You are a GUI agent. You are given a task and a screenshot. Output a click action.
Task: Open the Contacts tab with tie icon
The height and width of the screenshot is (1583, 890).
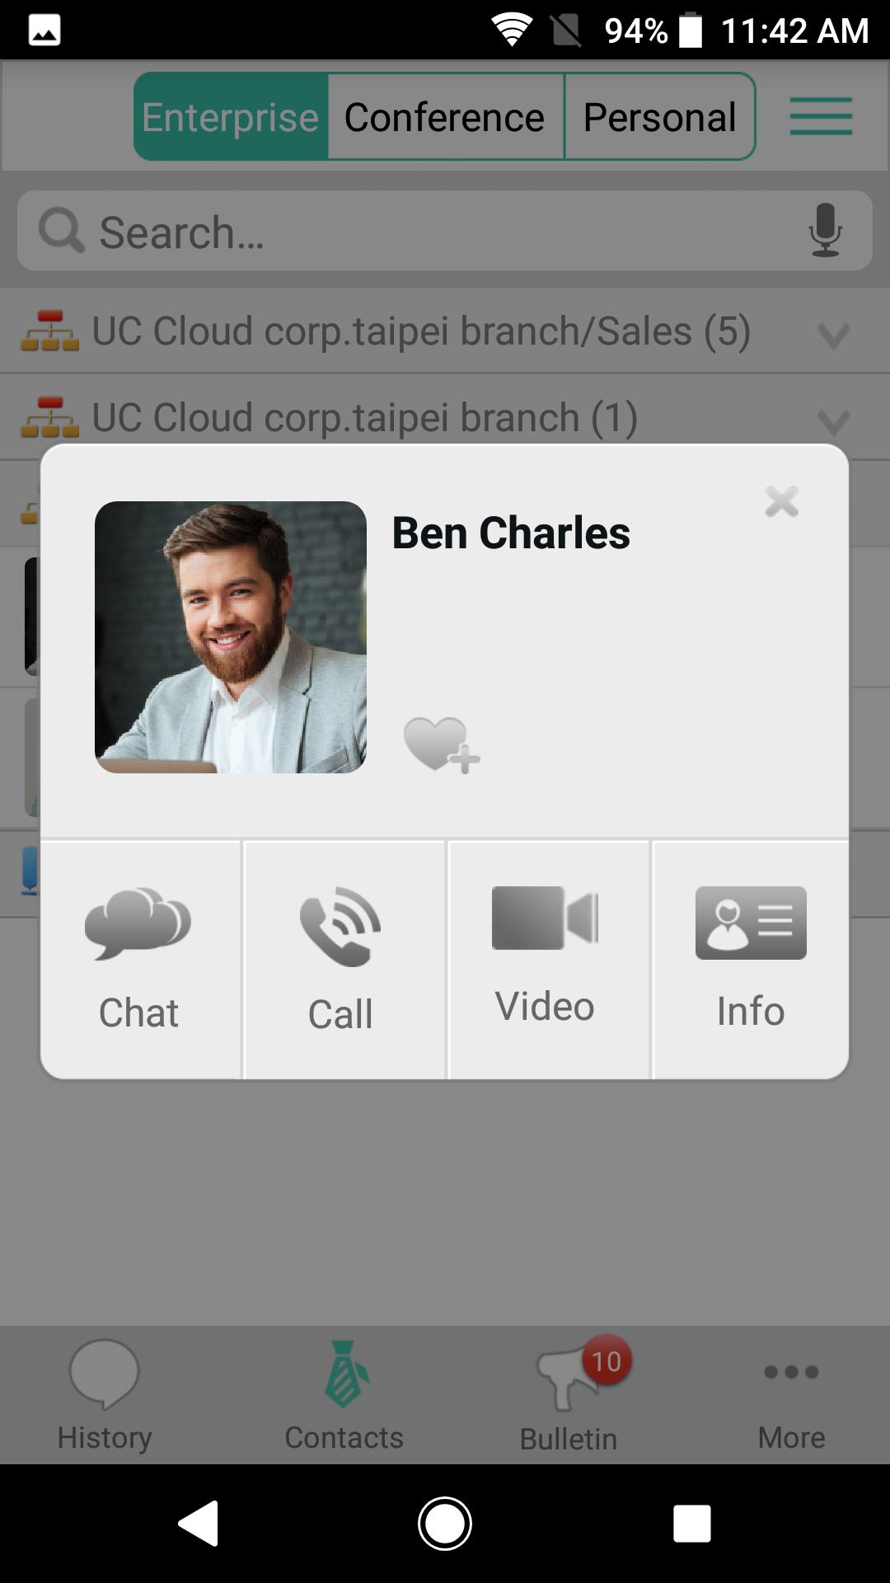344,1395
